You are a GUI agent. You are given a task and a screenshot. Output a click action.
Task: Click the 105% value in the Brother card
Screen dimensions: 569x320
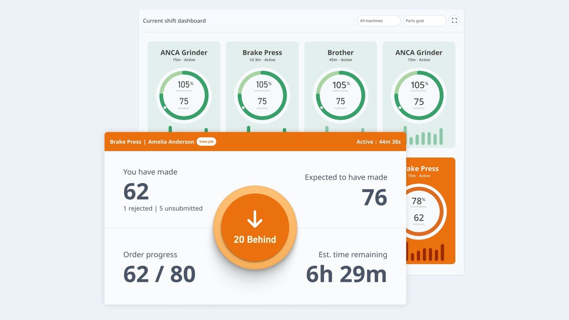pos(340,85)
